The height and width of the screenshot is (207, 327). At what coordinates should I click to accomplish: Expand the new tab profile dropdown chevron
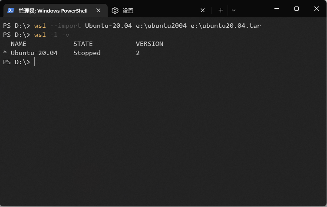coord(234,10)
